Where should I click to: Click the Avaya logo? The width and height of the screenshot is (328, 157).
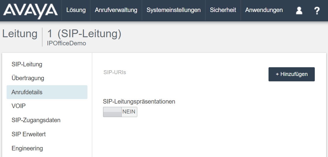coord(30,11)
